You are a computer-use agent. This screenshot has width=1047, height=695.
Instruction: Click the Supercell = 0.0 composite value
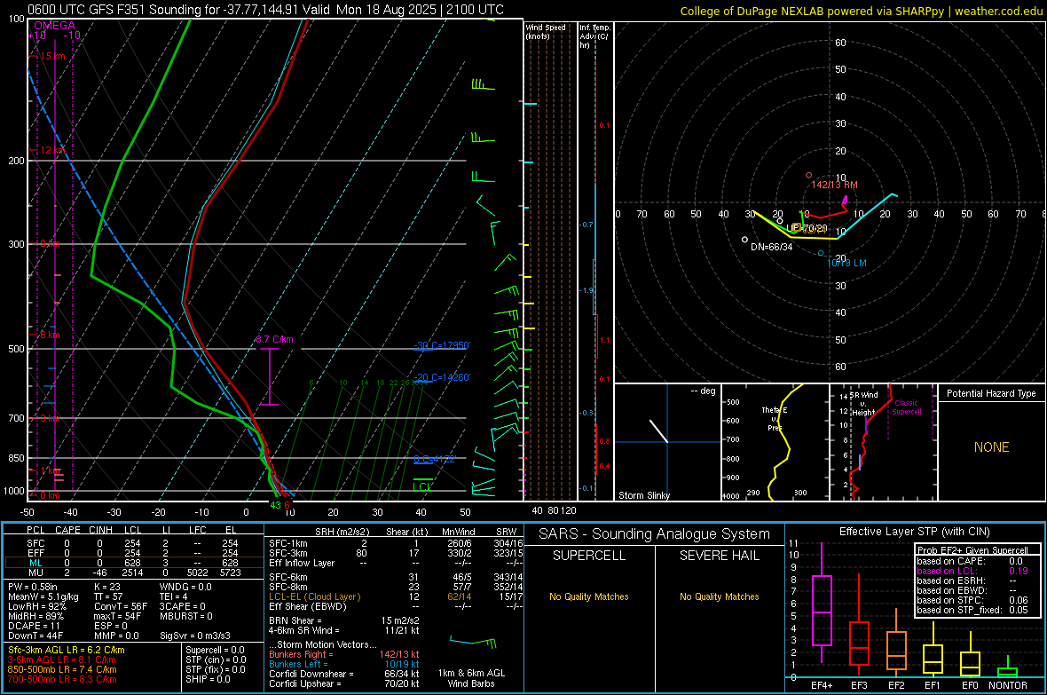tap(215, 650)
